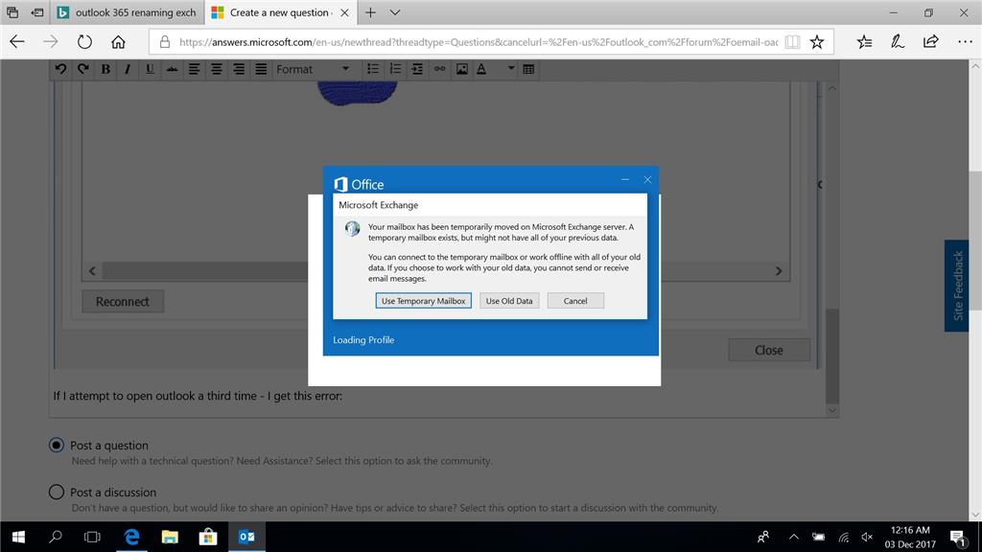Switch to the Create a new question tab
Image resolution: width=982 pixels, height=552 pixels.
tap(279, 12)
